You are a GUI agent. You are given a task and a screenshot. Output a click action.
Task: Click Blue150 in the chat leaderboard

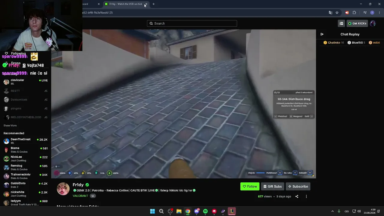click(356, 43)
